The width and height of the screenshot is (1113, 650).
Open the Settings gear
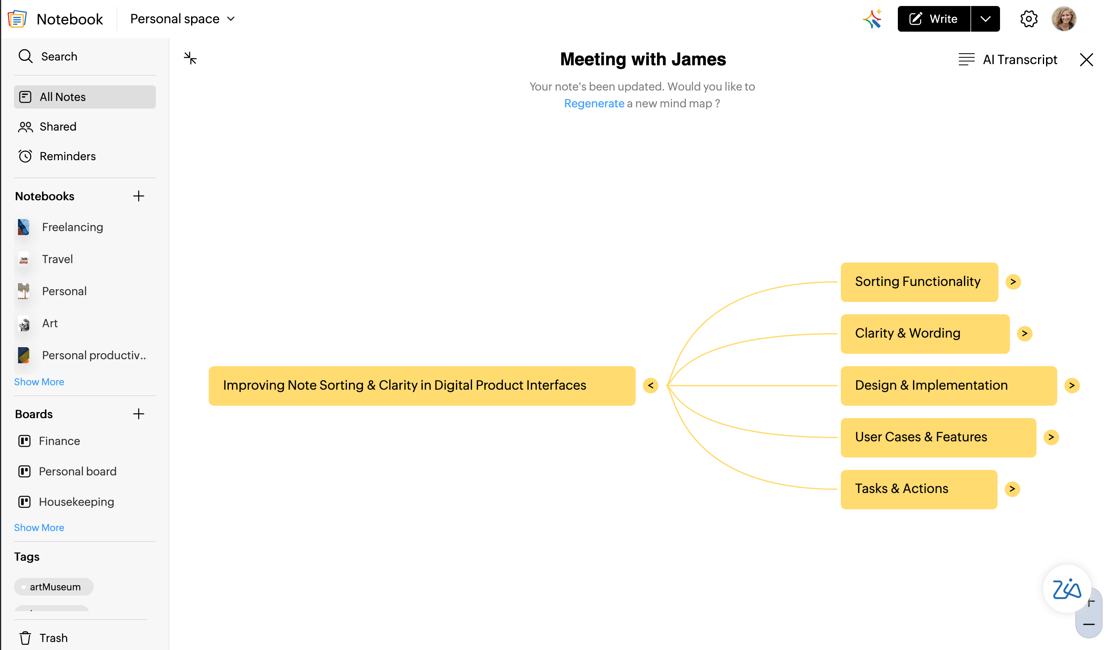tap(1029, 18)
